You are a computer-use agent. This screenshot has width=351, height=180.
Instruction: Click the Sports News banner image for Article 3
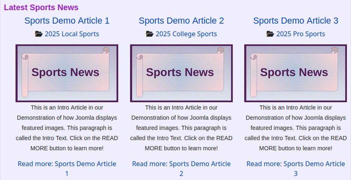pos(296,73)
